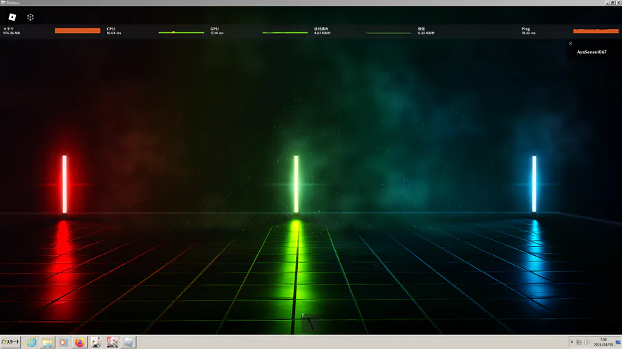Screen dimensions: 622x349
Task: Open the Roblox menu logo button
Action: point(12,17)
